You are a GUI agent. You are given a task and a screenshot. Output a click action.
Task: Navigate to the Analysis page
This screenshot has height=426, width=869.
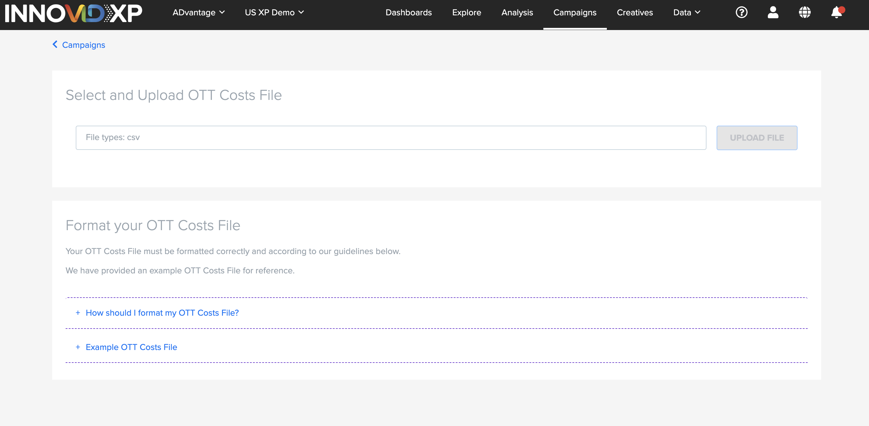[x=517, y=12]
